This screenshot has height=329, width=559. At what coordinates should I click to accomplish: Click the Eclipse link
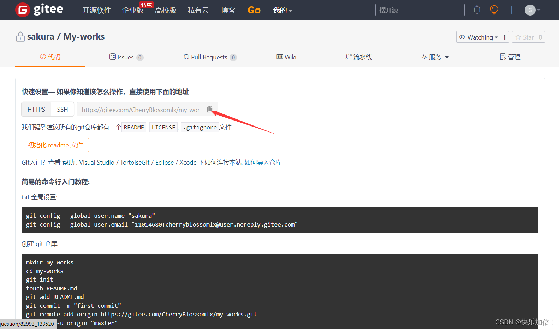point(165,163)
